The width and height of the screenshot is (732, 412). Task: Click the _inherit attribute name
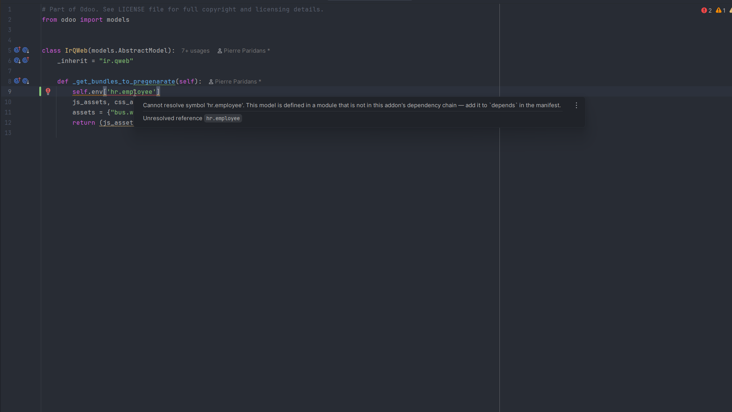click(x=72, y=61)
